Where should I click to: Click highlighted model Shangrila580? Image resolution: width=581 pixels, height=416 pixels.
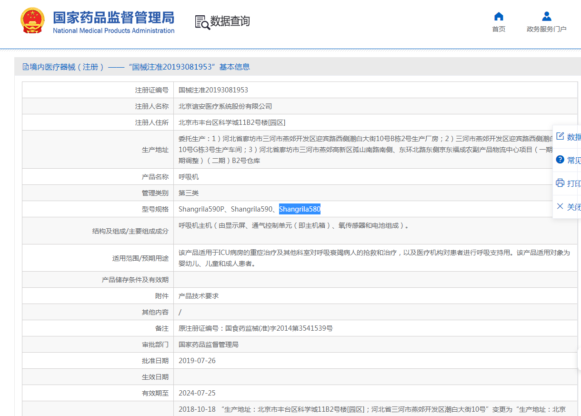pyautogui.click(x=300, y=209)
